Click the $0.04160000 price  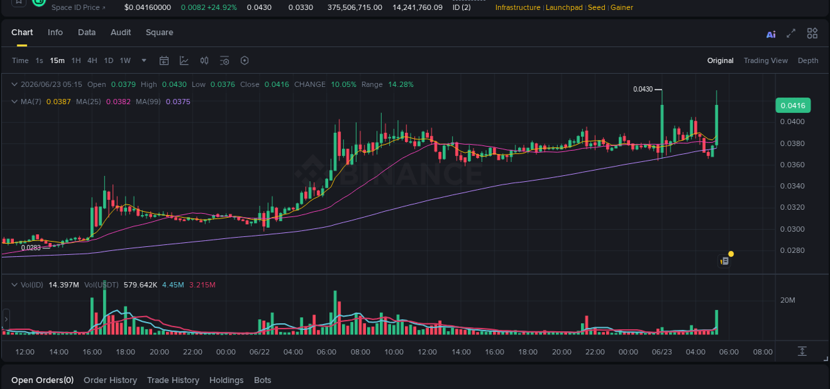(x=147, y=7)
